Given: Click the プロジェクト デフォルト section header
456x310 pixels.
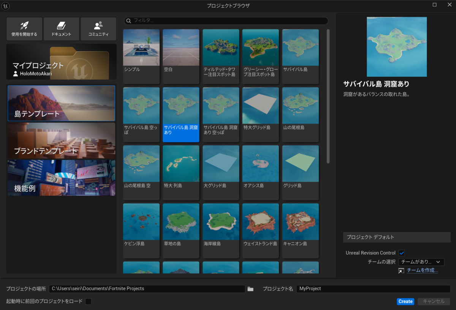Looking at the screenshot, I should click(x=397, y=237).
